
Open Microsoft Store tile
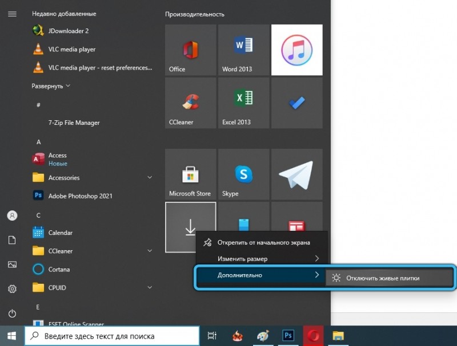coord(191,174)
